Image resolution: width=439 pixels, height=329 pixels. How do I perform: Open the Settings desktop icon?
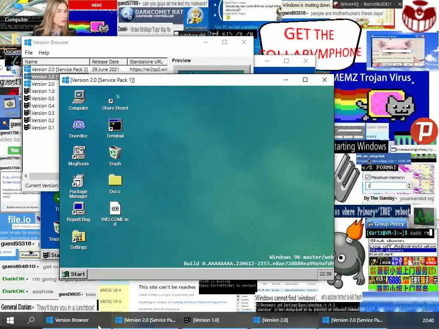coord(79,240)
